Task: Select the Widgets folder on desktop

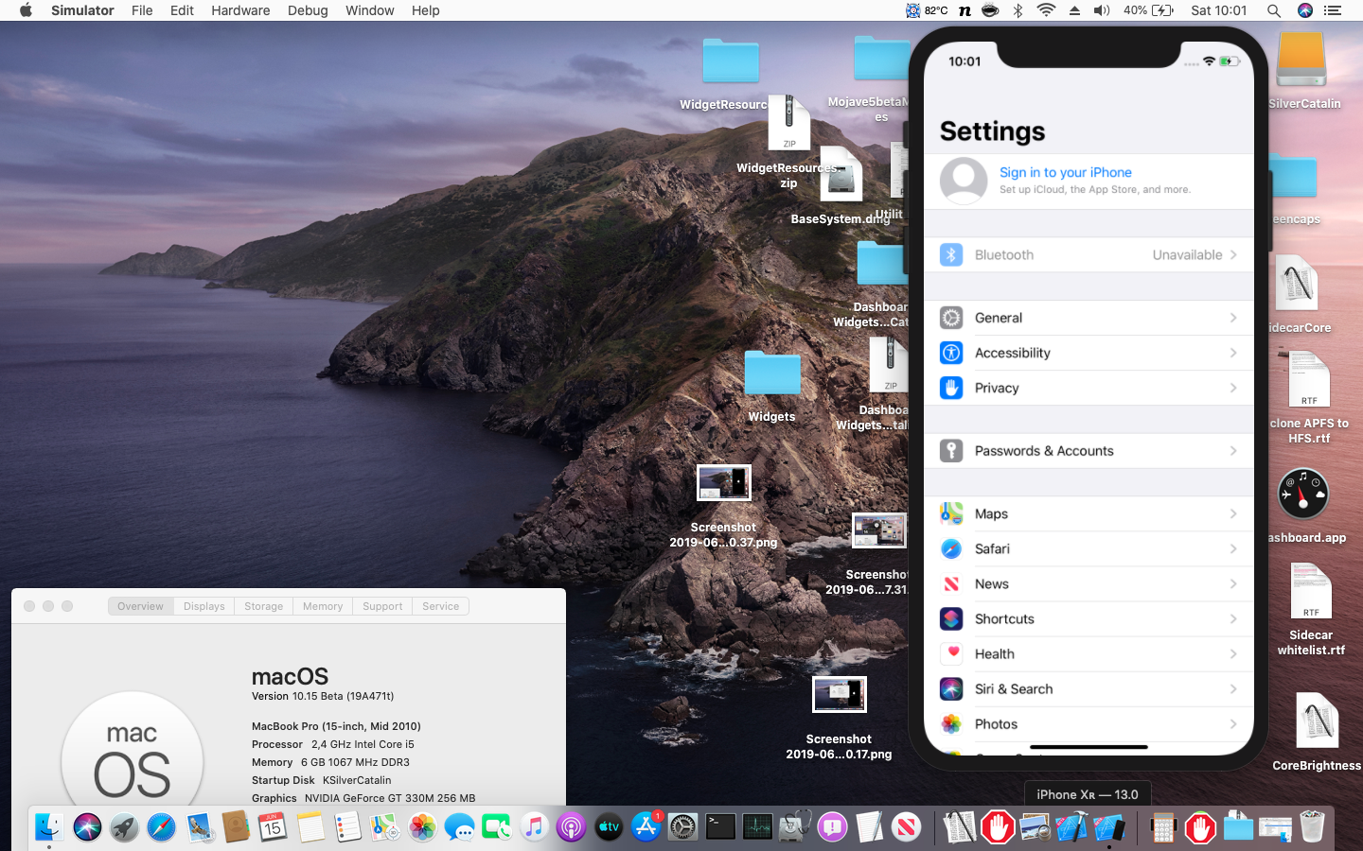Action: (x=772, y=373)
